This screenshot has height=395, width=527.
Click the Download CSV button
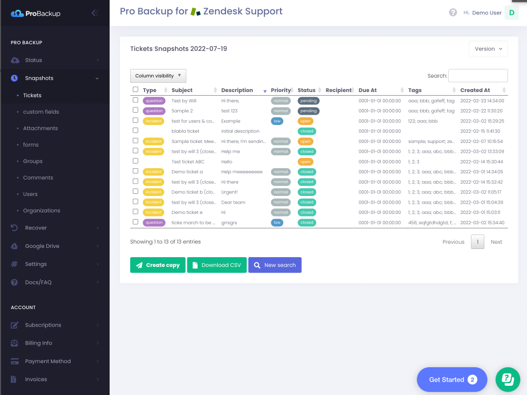[x=217, y=265]
